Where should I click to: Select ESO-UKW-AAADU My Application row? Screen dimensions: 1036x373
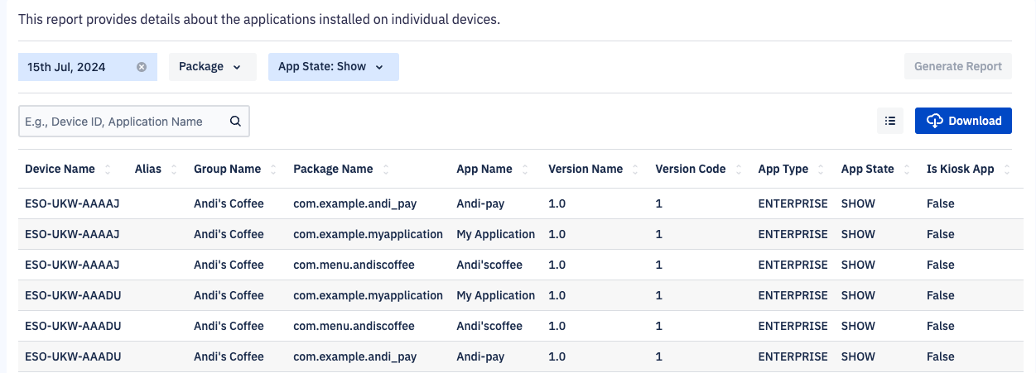[518, 295]
